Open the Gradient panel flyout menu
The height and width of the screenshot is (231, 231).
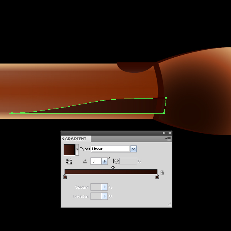168,139
